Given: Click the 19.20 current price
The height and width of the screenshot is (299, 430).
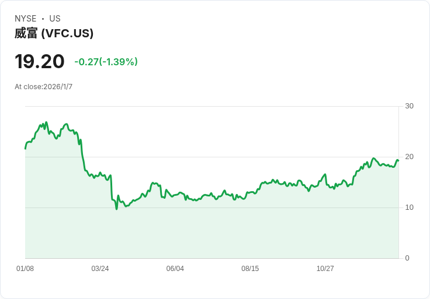Looking at the screenshot, I should tap(40, 62).
